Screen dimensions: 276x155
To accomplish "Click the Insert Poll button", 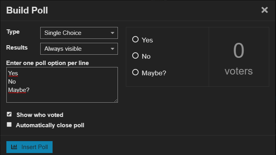I will [29, 147].
